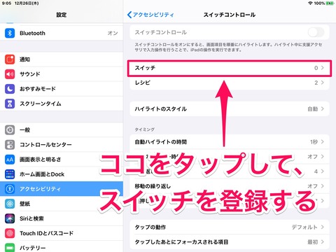
Task: Tap the アクセシビリティ icon in sidebar
Action: pyautogui.click(x=10, y=189)
